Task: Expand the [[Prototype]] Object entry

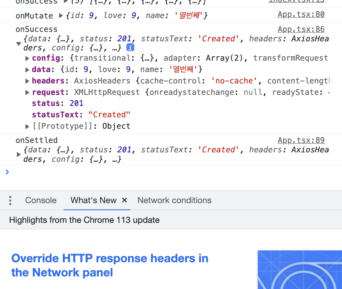Action: point(27,126)
